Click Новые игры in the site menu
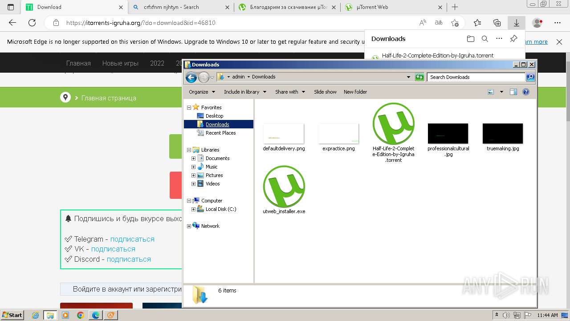Viewport: 570px width, 321px height. click(120, 63)
